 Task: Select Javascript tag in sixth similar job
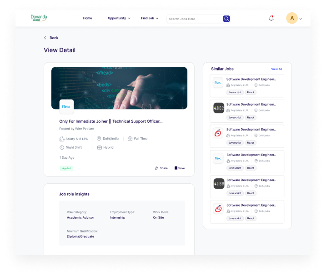pos(235,218)
